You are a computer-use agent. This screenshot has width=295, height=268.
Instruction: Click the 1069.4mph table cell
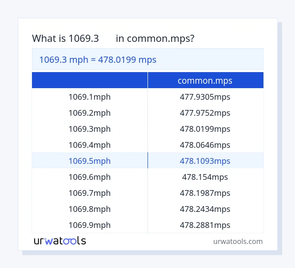[89, 145]
